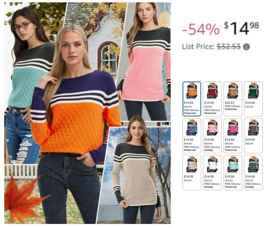The image size is (270, 228).
Task: Select the burgundy red sweater swatch
Action: pyautogui.click(x=212, y=99)
